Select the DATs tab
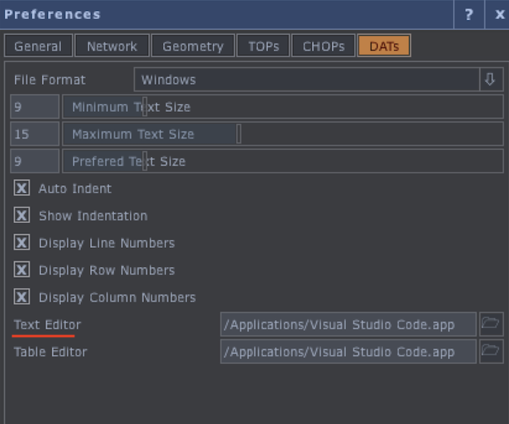This screenshot has width=509, height=424. [x=384, y=46]
